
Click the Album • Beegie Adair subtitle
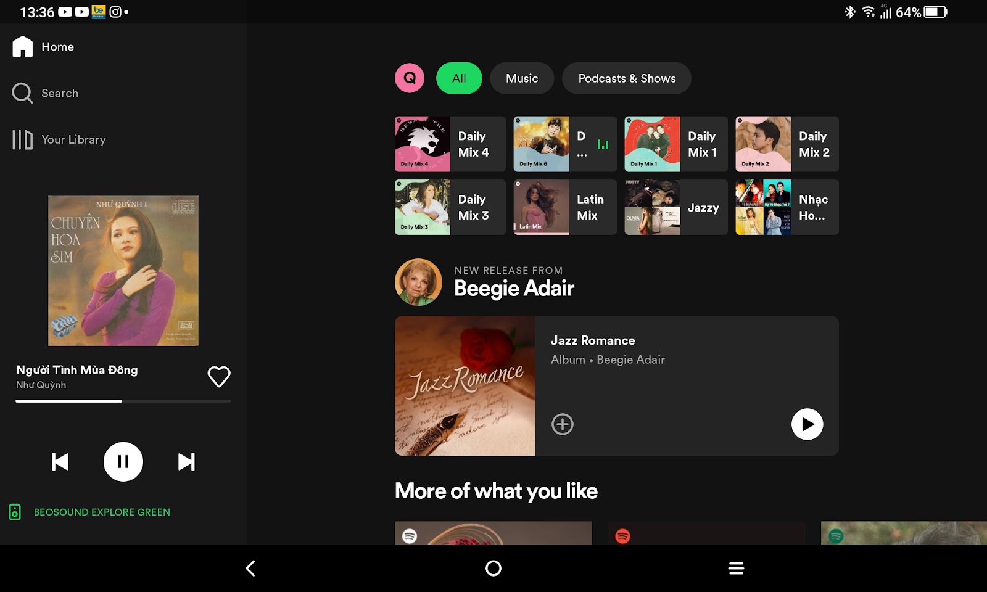(608, 360)
